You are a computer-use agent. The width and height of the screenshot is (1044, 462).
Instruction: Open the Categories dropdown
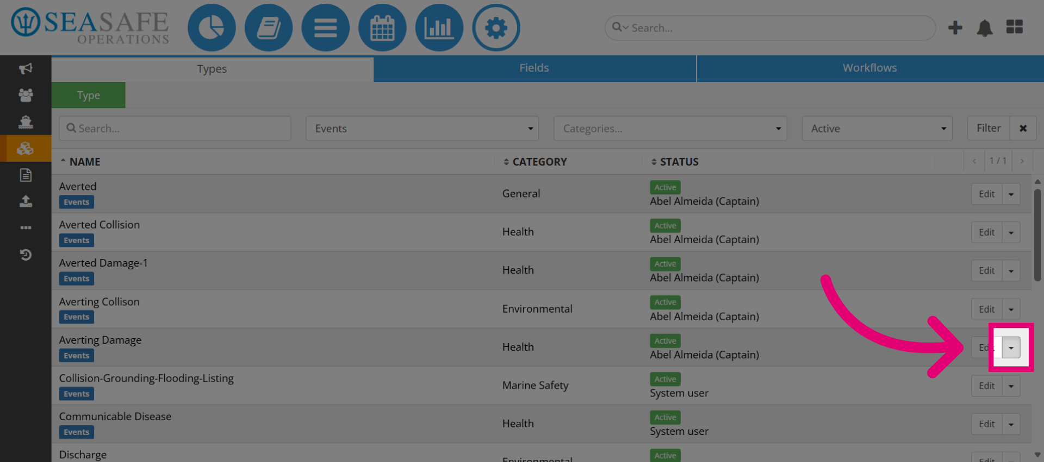click(670, 128)
